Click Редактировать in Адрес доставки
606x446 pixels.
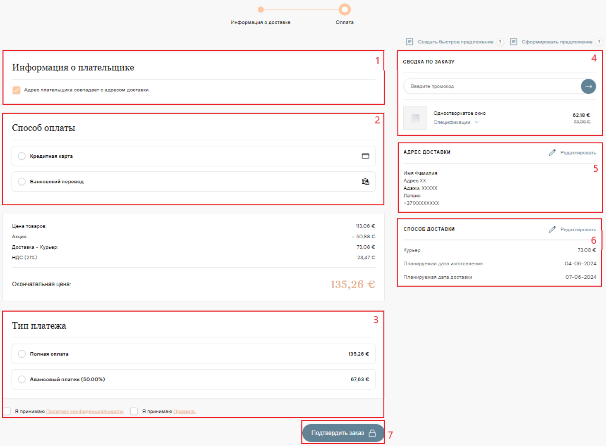point(578,153)
